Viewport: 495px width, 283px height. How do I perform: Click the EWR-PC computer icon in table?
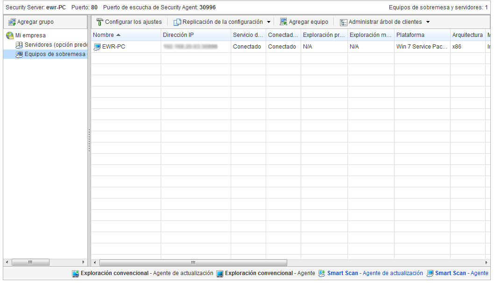coord(97,47)
